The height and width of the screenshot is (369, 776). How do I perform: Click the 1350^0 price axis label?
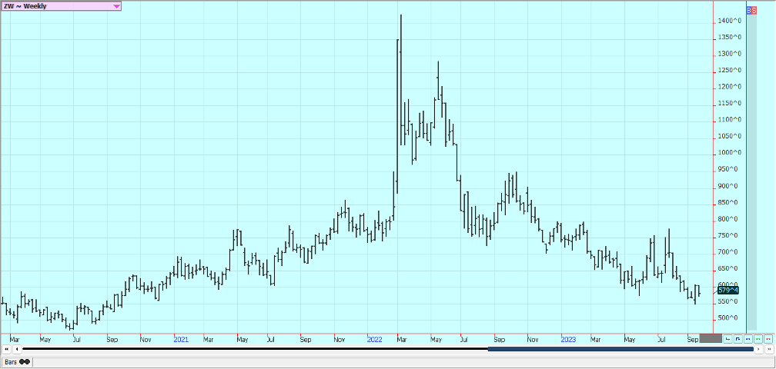click(730, 37)
